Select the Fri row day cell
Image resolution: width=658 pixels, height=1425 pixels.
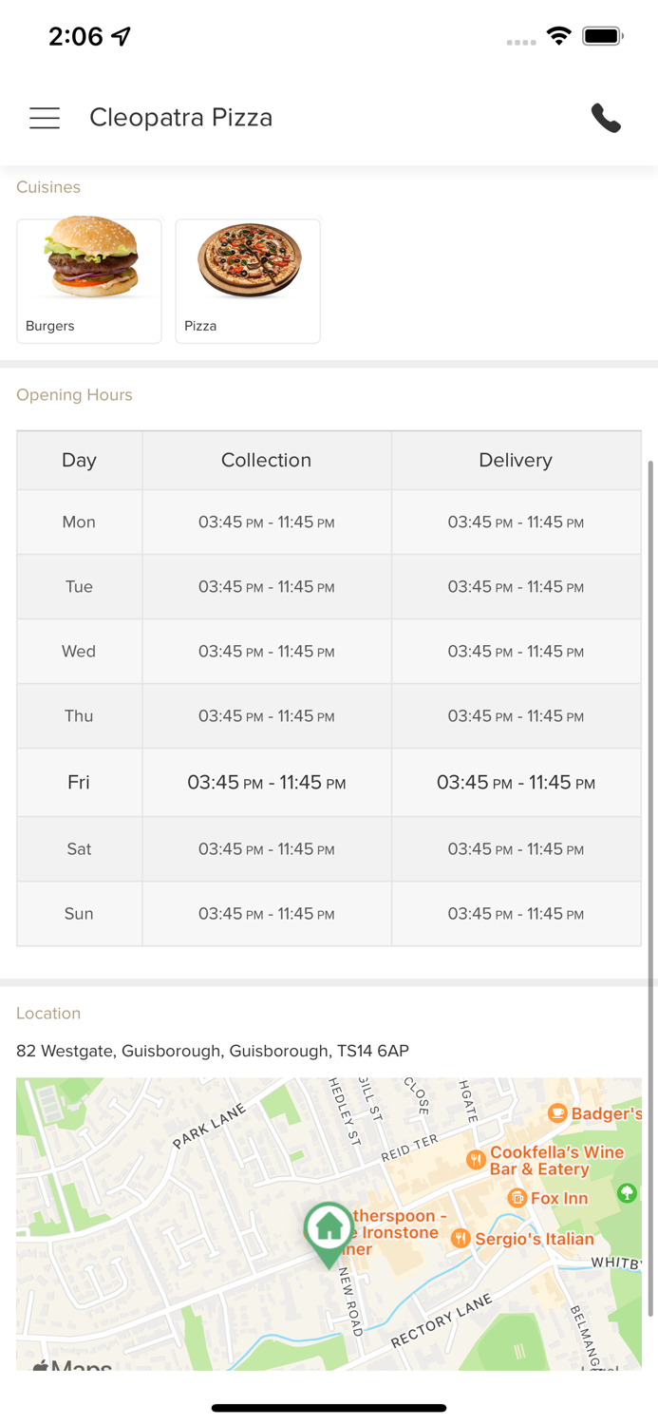tap(79, 782)
